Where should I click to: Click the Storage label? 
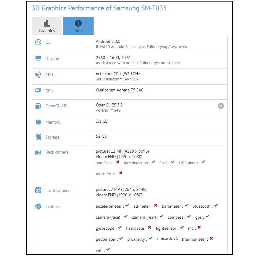52,137
